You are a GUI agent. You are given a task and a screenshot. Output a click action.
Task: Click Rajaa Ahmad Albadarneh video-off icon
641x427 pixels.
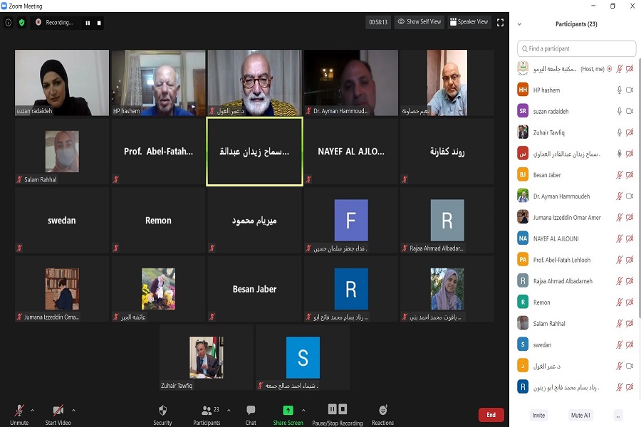pos(630,281)
